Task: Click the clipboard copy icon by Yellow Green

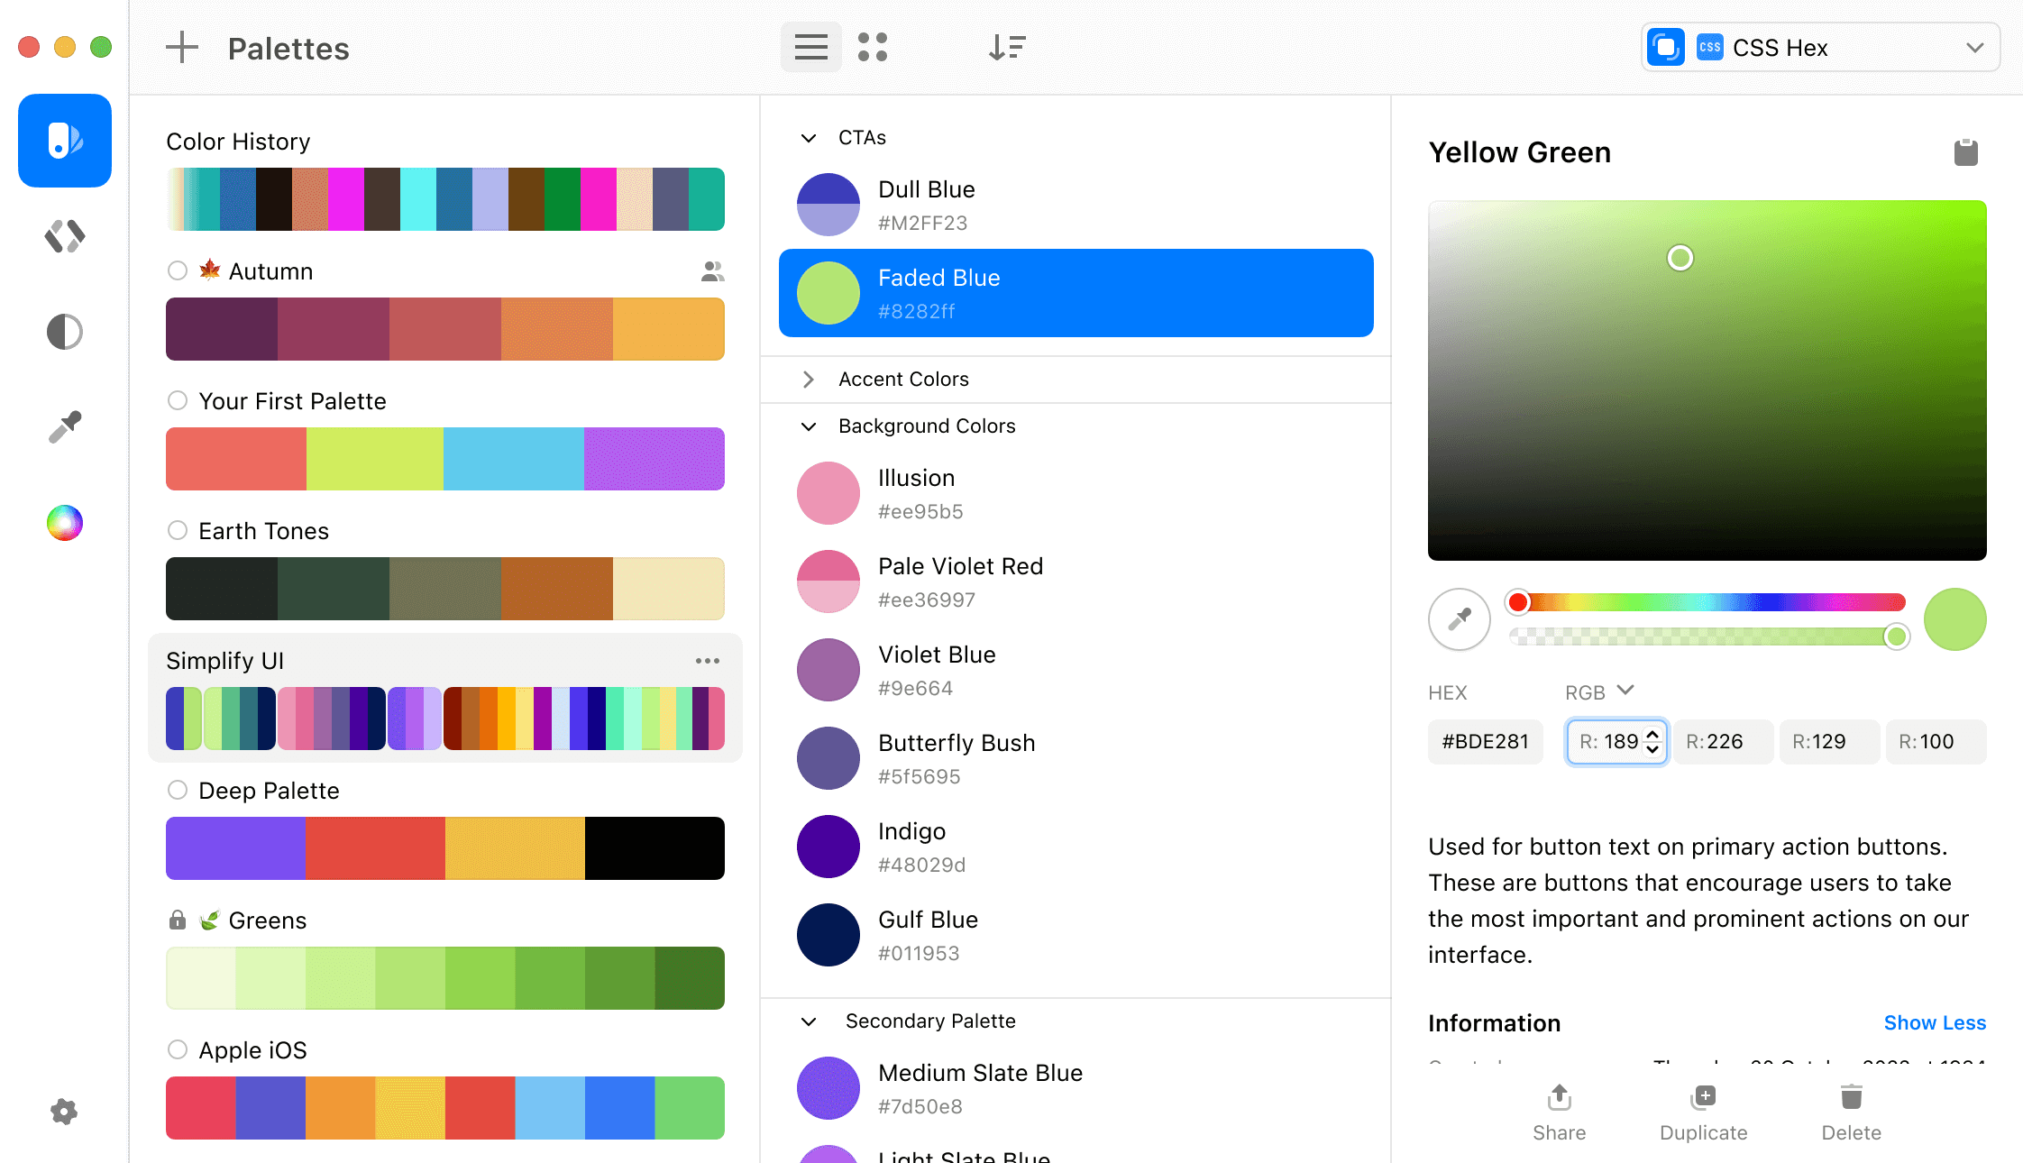Action: [1965, 152]
